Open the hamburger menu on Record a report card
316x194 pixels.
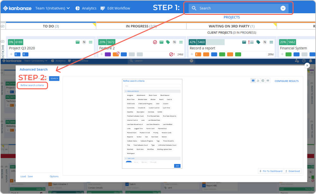tap(271, 42)
